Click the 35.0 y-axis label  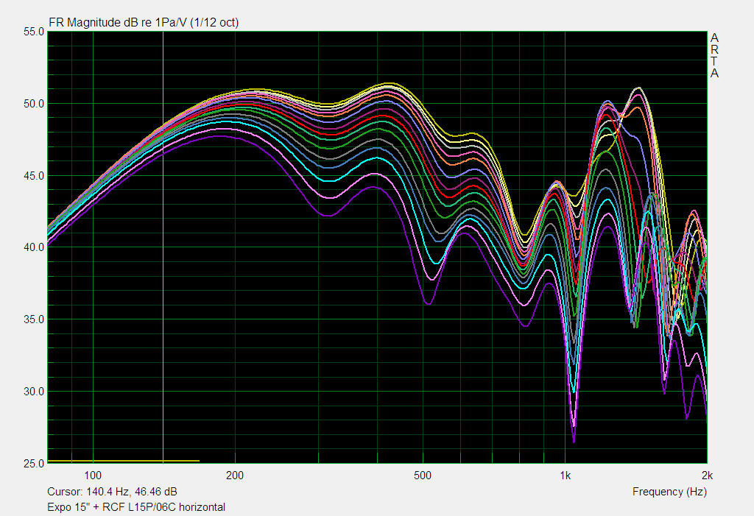coord(34,319)
